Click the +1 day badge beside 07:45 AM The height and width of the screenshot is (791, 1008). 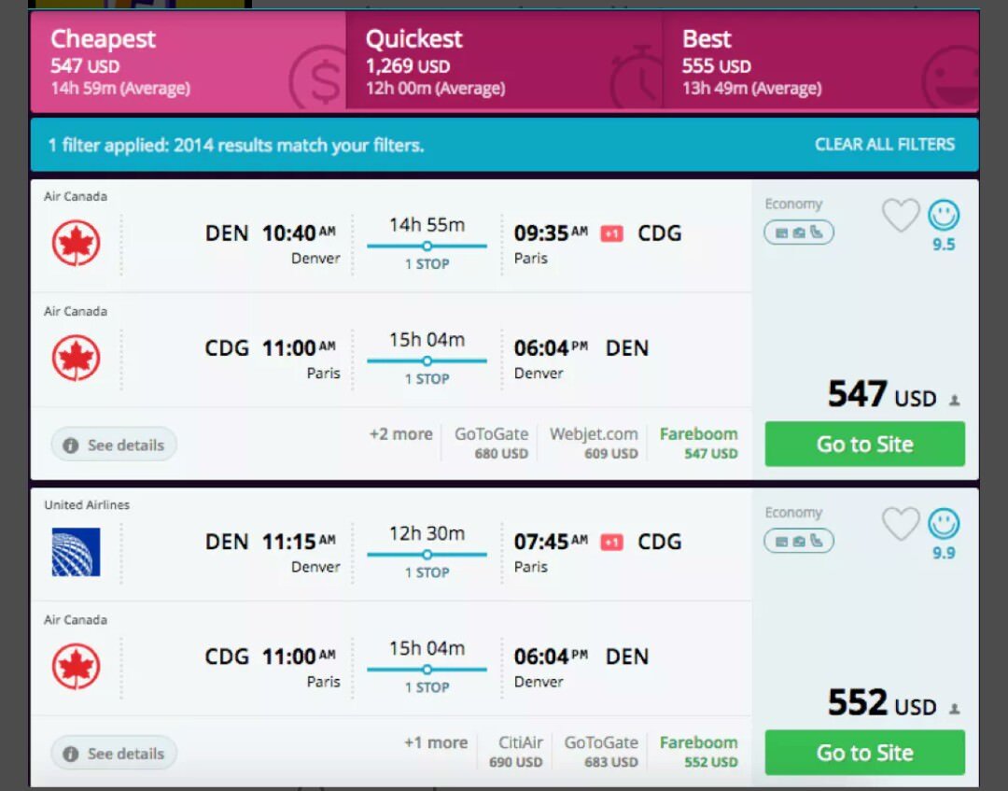point(611,543)
